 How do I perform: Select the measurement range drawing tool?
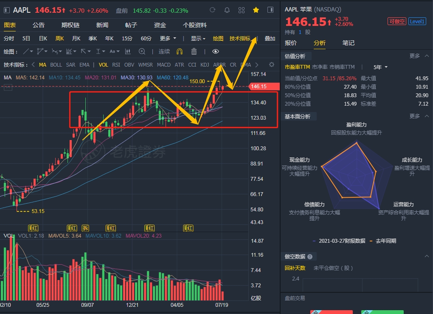point(98,52)
